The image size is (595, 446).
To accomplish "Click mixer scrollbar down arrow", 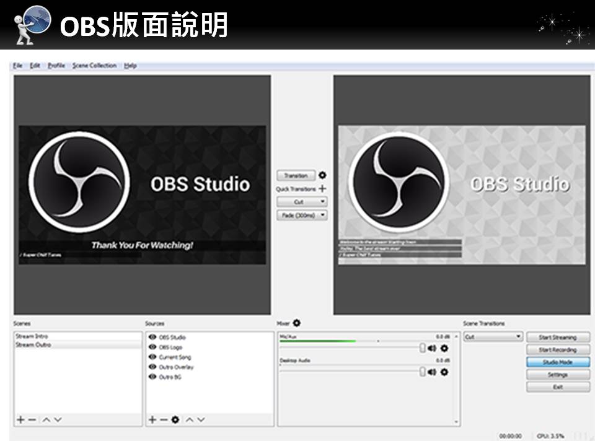I will [x=456, y=422].
